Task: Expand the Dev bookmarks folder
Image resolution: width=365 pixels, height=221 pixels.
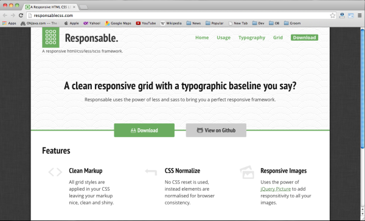Action: (259, 23)
